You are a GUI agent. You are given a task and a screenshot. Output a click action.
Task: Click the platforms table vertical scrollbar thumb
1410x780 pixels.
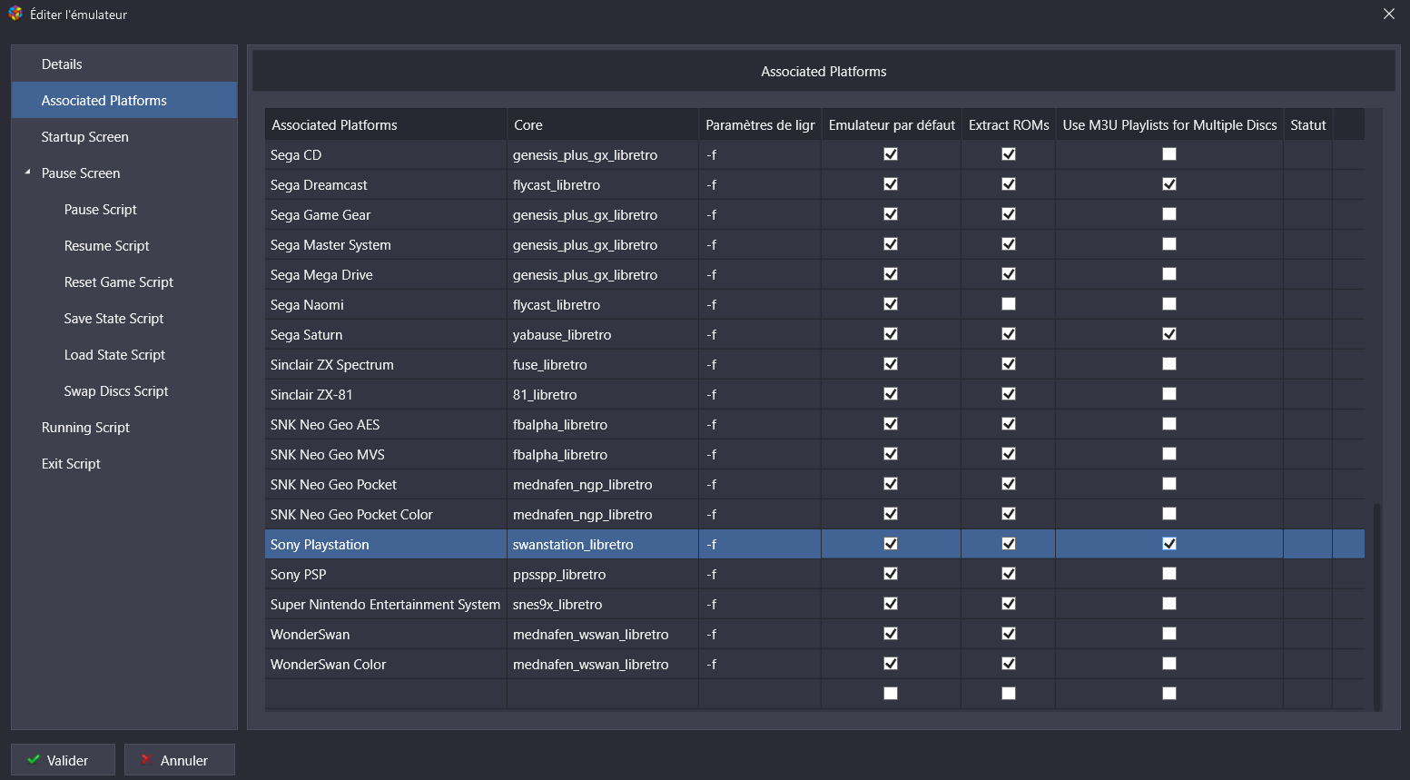coord(1376,607)
